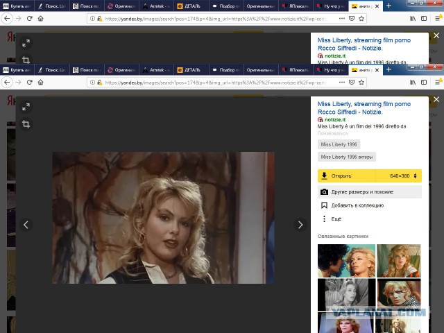The height and width of the screenshot is (333, 444).
Task: Click the Связанные картинки heading
Action: [x=343, y=236]
